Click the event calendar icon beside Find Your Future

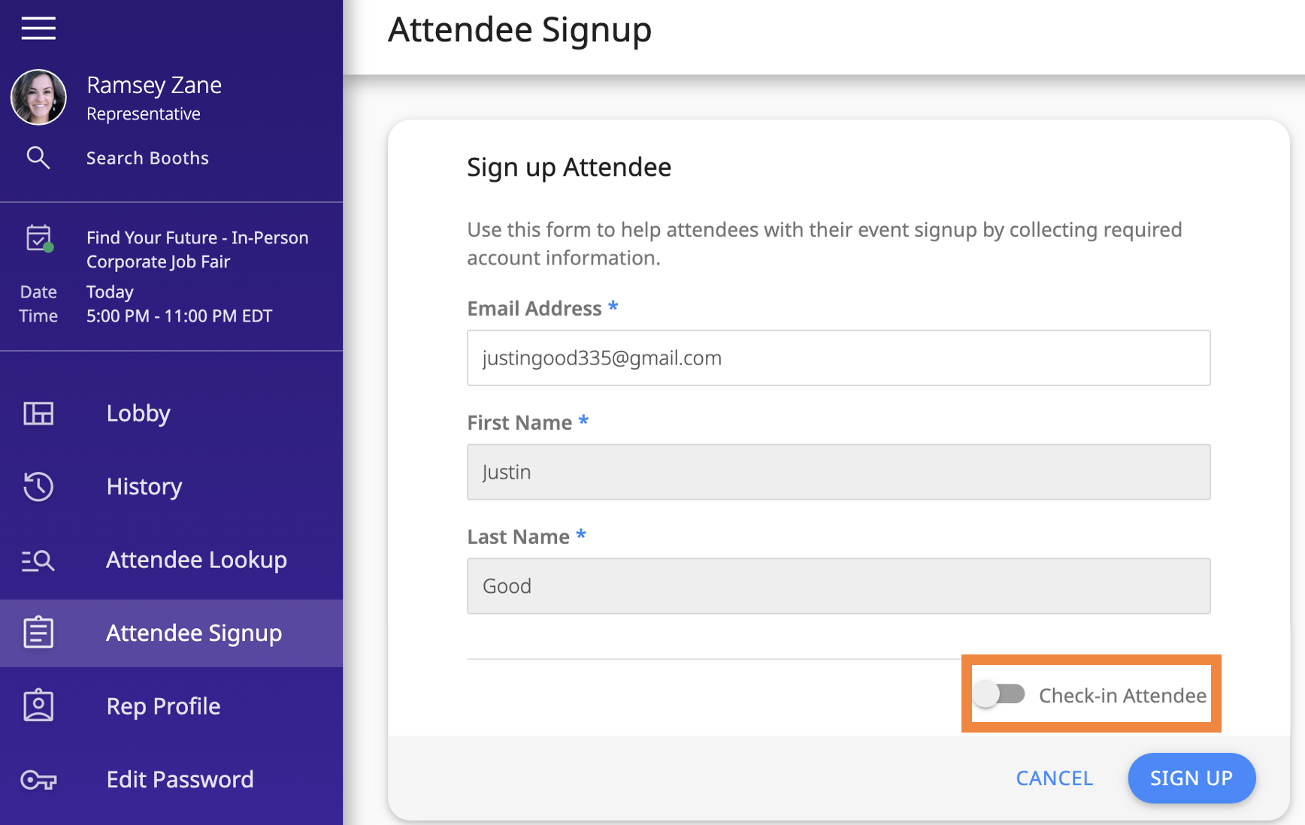[38, 237]
